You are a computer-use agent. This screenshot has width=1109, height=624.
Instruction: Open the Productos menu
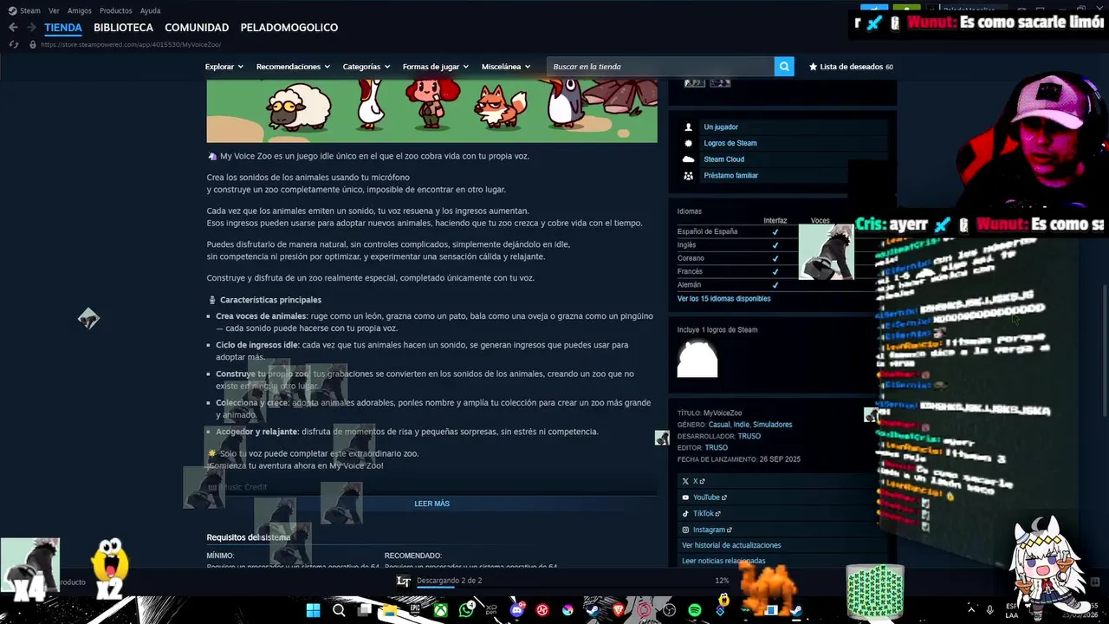click(x=116, y=10)
